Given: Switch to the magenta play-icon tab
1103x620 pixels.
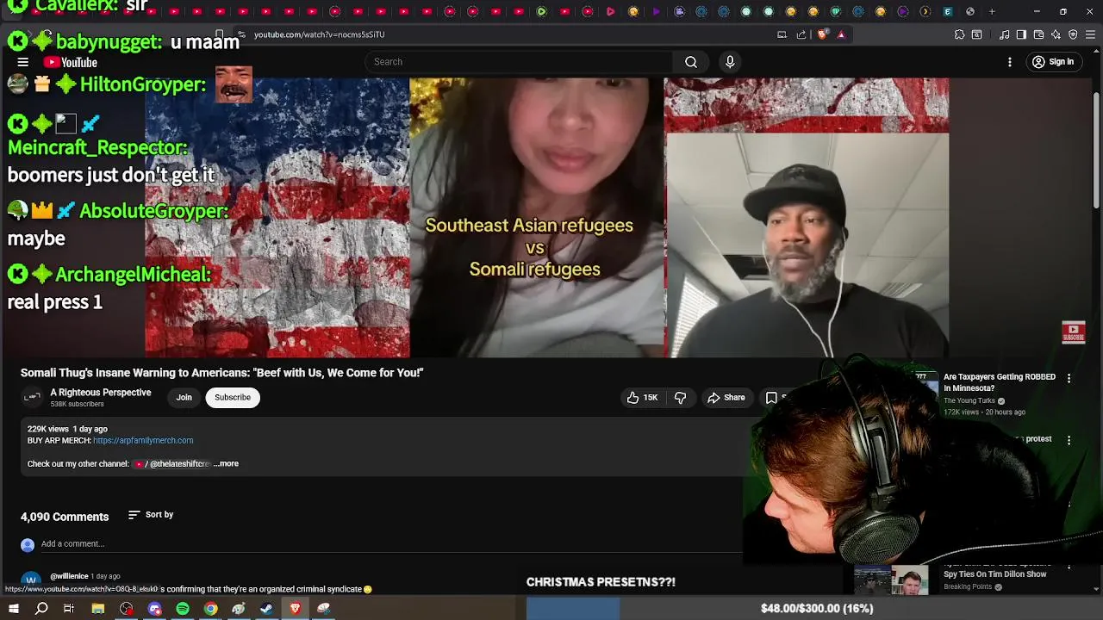Looking at the screenshot, I should (x=610, y=11).
